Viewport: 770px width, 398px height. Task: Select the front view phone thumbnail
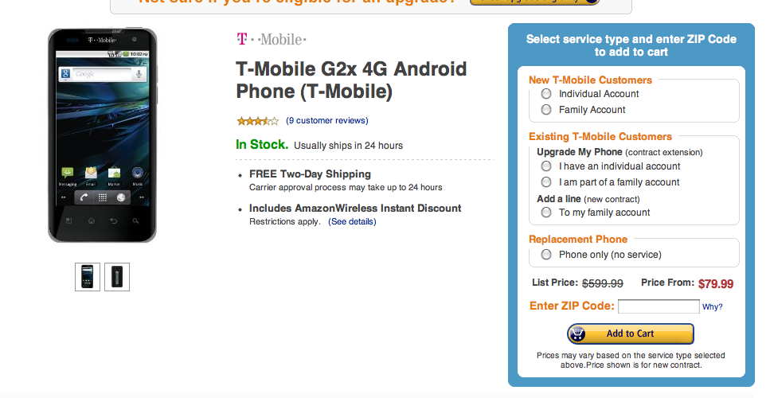pyautogui.click(x=88, y=277)
